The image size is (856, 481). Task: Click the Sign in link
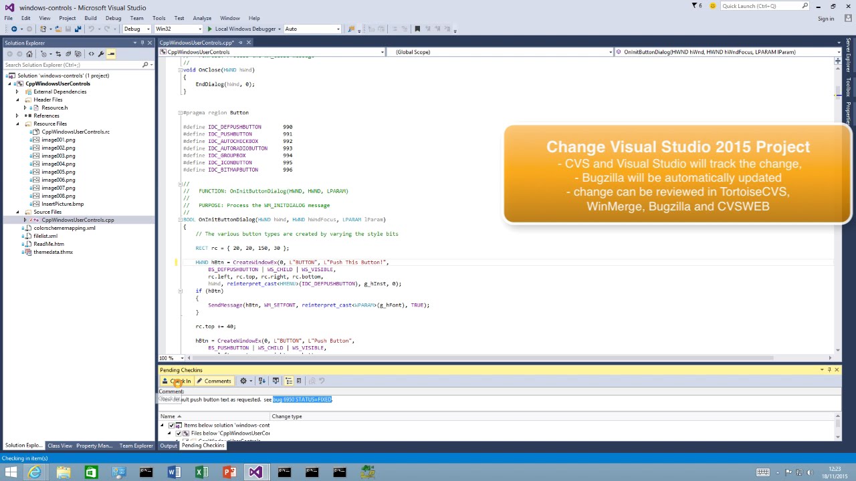click(x=826, y=19)
